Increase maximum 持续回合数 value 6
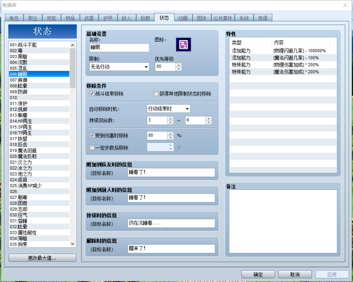 (x=209, y=118)
